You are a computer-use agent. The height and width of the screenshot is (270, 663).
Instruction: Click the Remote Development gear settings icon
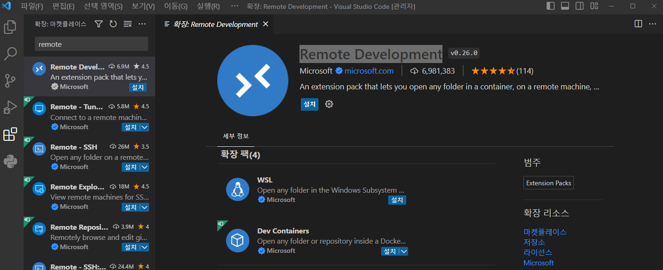[329, 104]
